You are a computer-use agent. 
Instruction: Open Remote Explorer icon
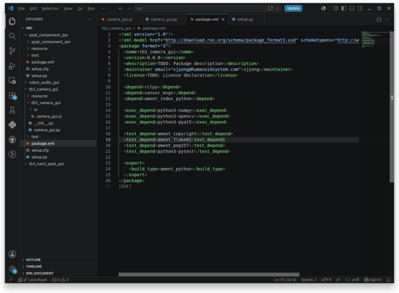pyautogui.click(x=12, y=81)
